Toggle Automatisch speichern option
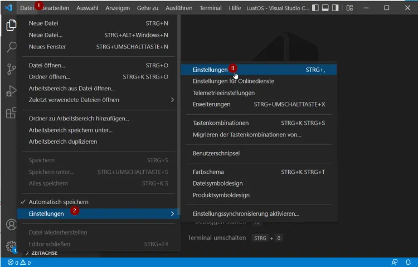 tap(98, 202)
